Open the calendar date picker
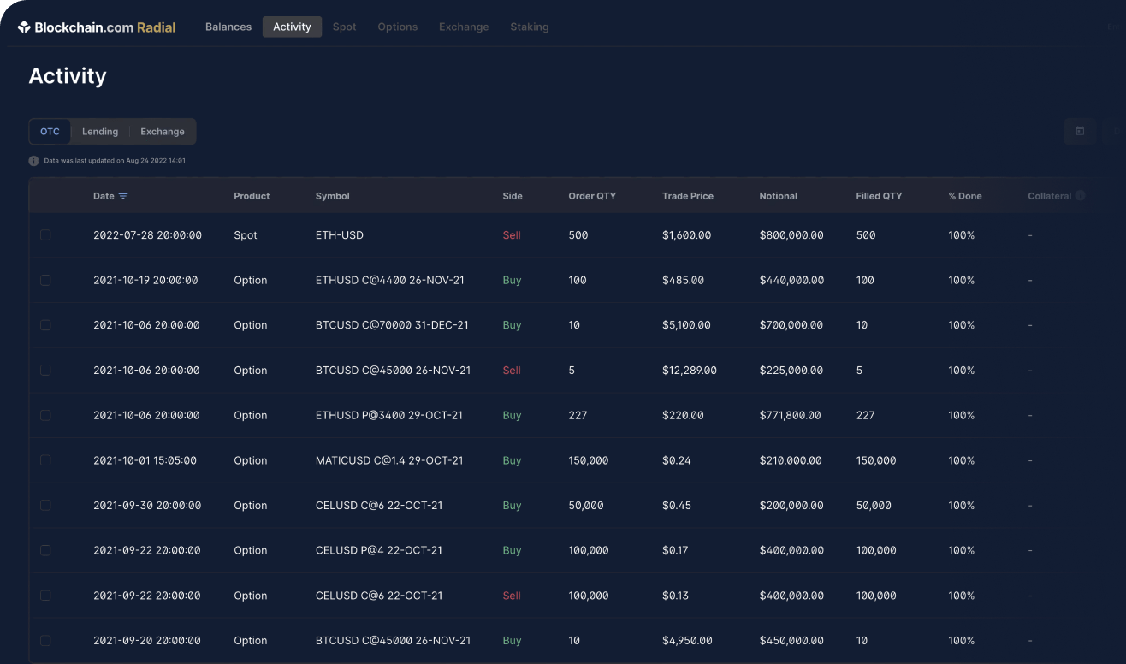The width and height of the screenshot is (1126, 664). pyautogui.click(x=1080, y=131)
